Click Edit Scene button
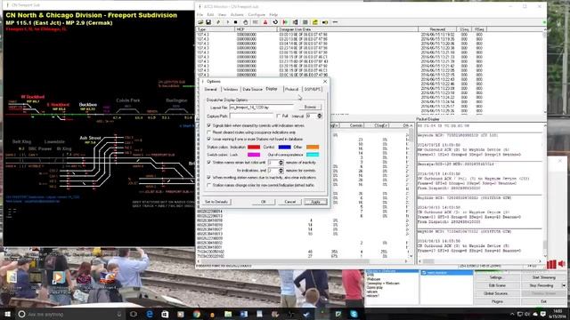Screen dimensions: 570x320 pos(497,285)
